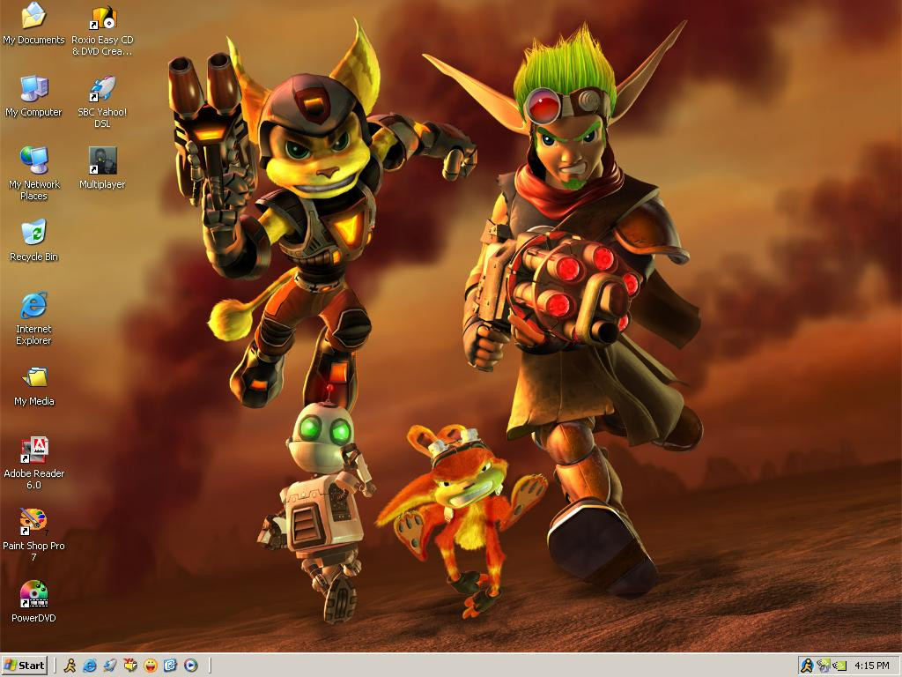Click the red-and-yellow gift-box Quick Launch icon
Screen dimensions: 902x677
coord(130,666)
